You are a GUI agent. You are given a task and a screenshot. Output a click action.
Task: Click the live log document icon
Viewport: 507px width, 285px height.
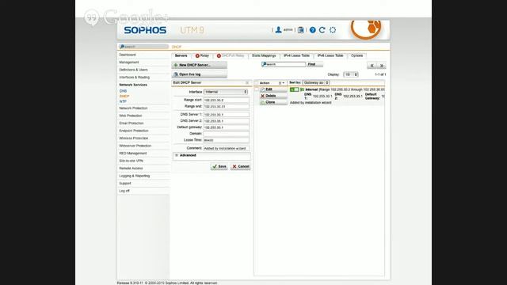coord(176,74)
